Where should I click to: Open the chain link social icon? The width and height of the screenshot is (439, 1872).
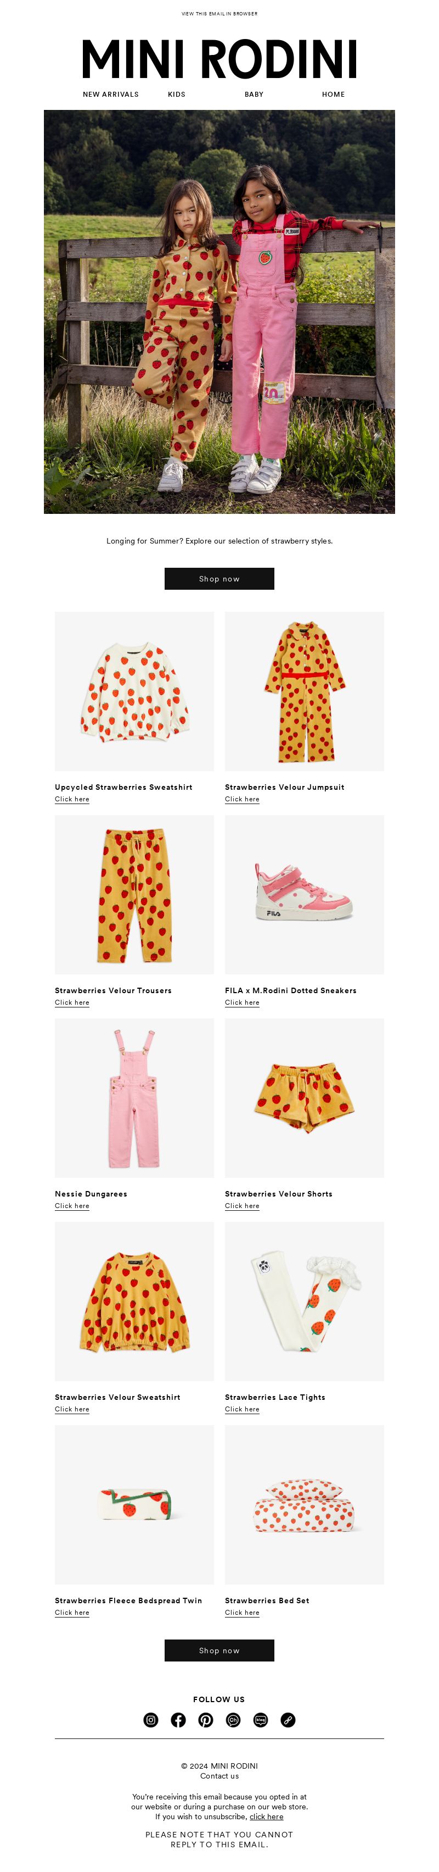click(x=288, y=1719)
